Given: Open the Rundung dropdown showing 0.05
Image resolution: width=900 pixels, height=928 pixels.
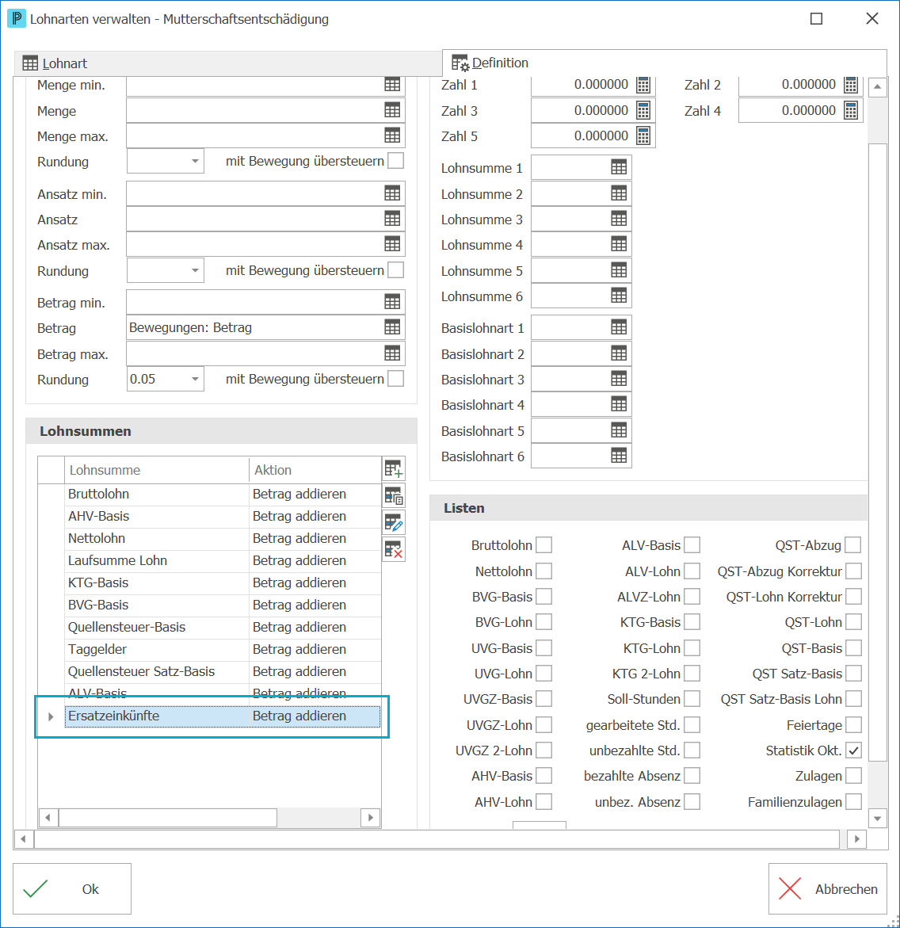Looking at the screenshot, I should [165, 380].
